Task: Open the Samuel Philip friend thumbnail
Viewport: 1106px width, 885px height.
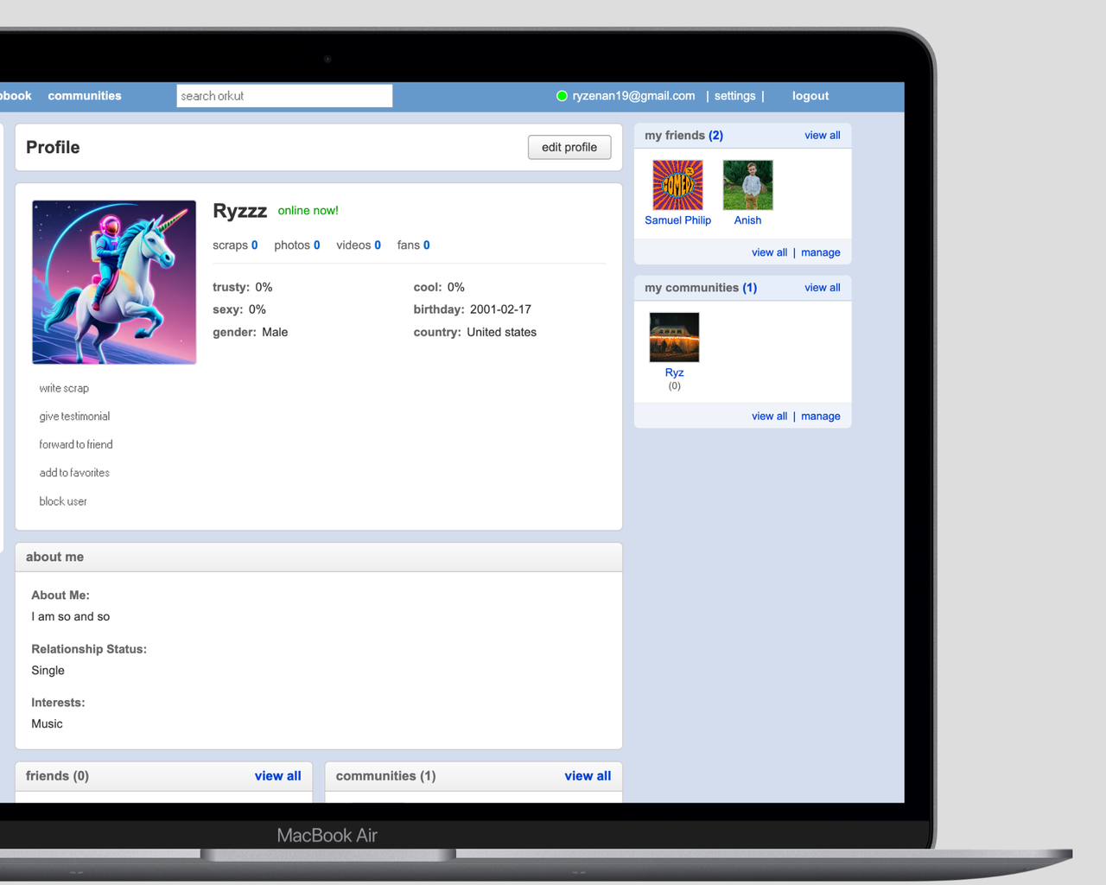Action: (x=677, y=184)
